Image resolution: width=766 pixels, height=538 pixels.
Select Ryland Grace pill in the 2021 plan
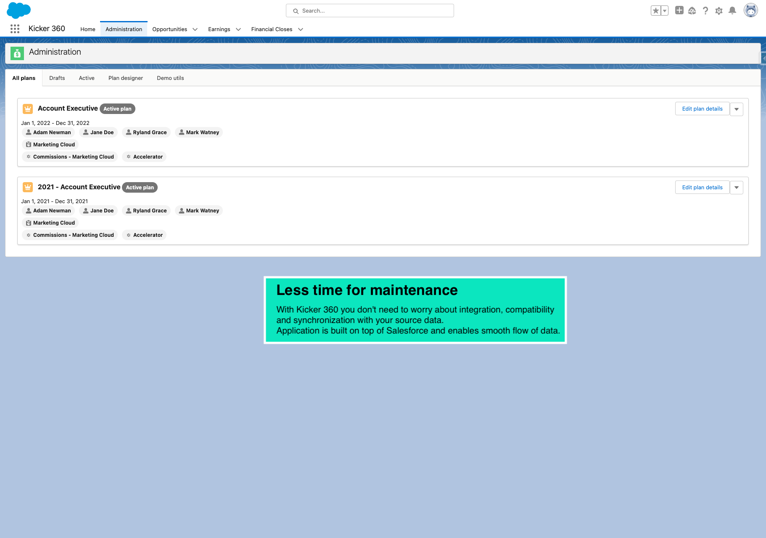point(146,211)
